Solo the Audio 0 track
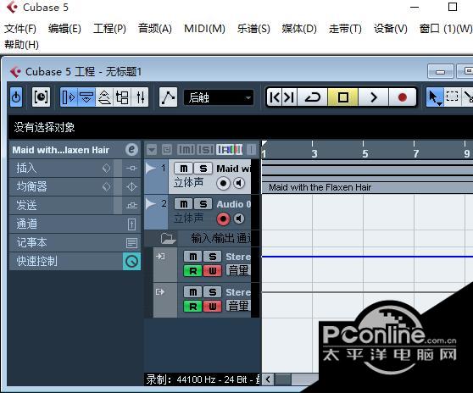Image resolution: width=473 pixels, height=393 pixels. point(203,204)
